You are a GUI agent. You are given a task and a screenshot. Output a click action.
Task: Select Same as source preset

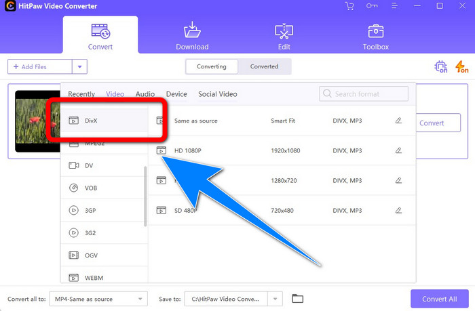282,121
